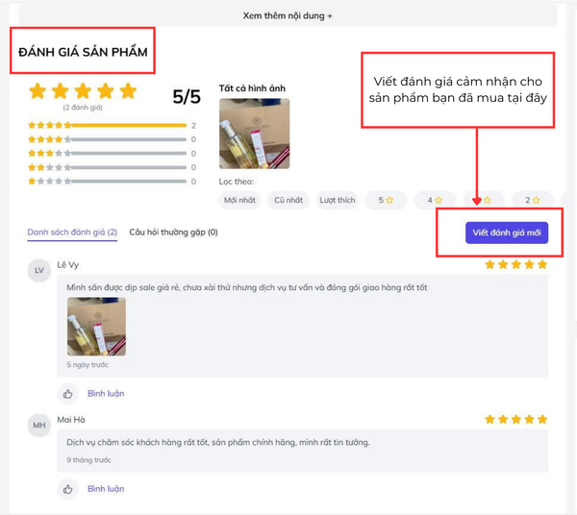Open Bình luận under Lê Vy's review
The width and height of the screenshot is (577, 515).
click(106, 394)
